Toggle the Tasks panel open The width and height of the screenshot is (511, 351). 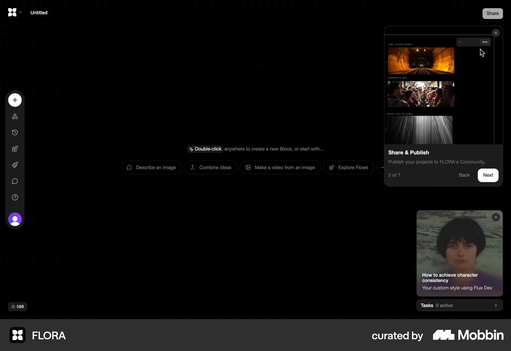pyautogui.click(x=452, y=305)
